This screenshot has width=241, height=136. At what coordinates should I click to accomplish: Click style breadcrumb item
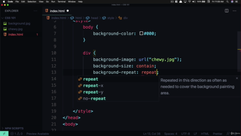[111, 18]
